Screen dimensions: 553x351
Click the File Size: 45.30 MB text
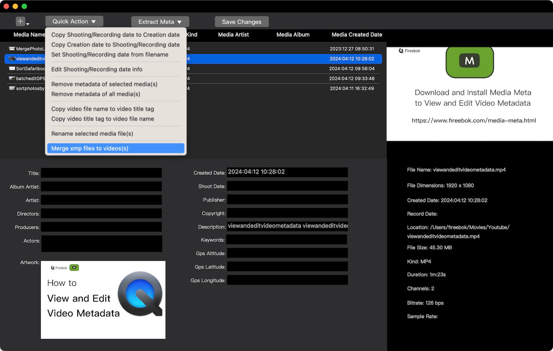tap(429, 248)
